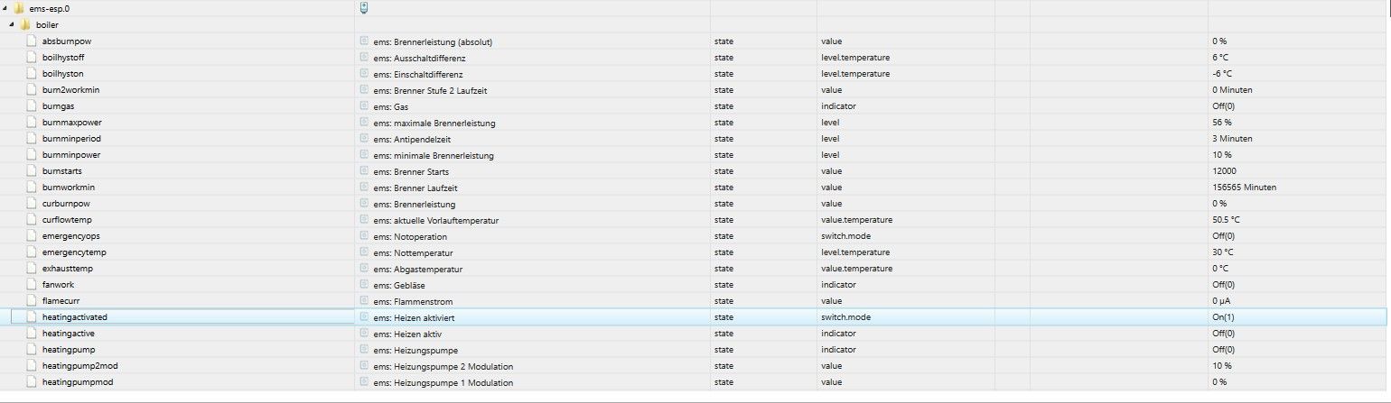This screenshot has width=1391, height=403.
Task: Click the file icon beside flamecurr
Action: 33,300
